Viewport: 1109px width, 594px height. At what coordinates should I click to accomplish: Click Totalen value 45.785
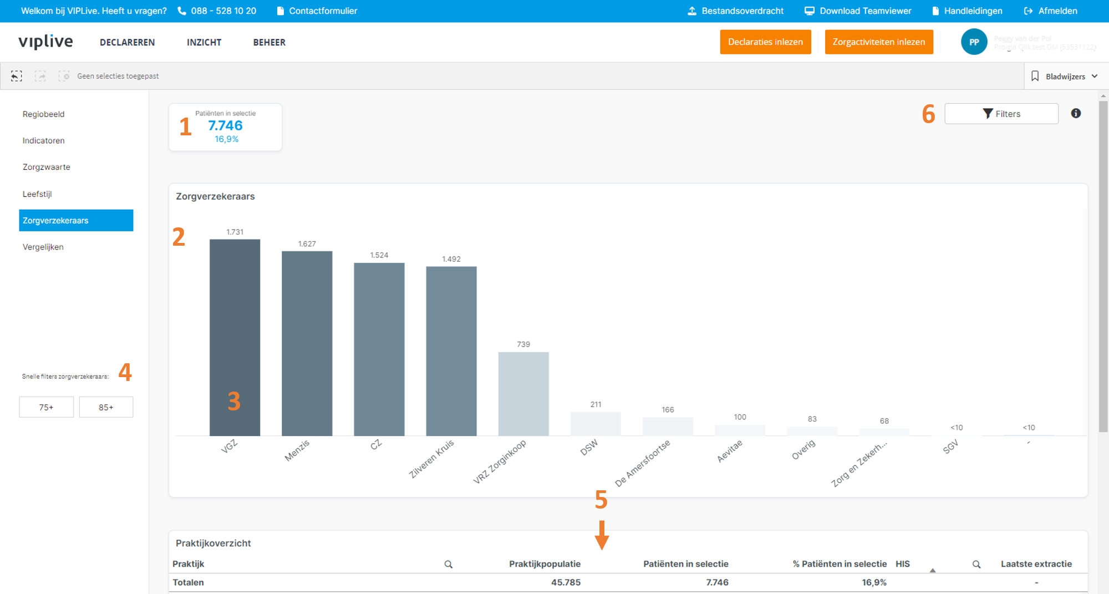[x=566, y=582]
